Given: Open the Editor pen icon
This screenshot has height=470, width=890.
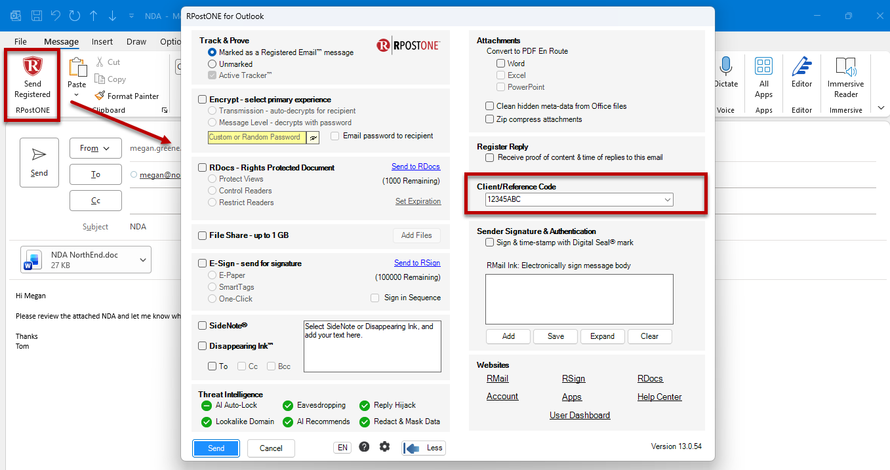Looking at the screenshot, I should pos(801,66).
